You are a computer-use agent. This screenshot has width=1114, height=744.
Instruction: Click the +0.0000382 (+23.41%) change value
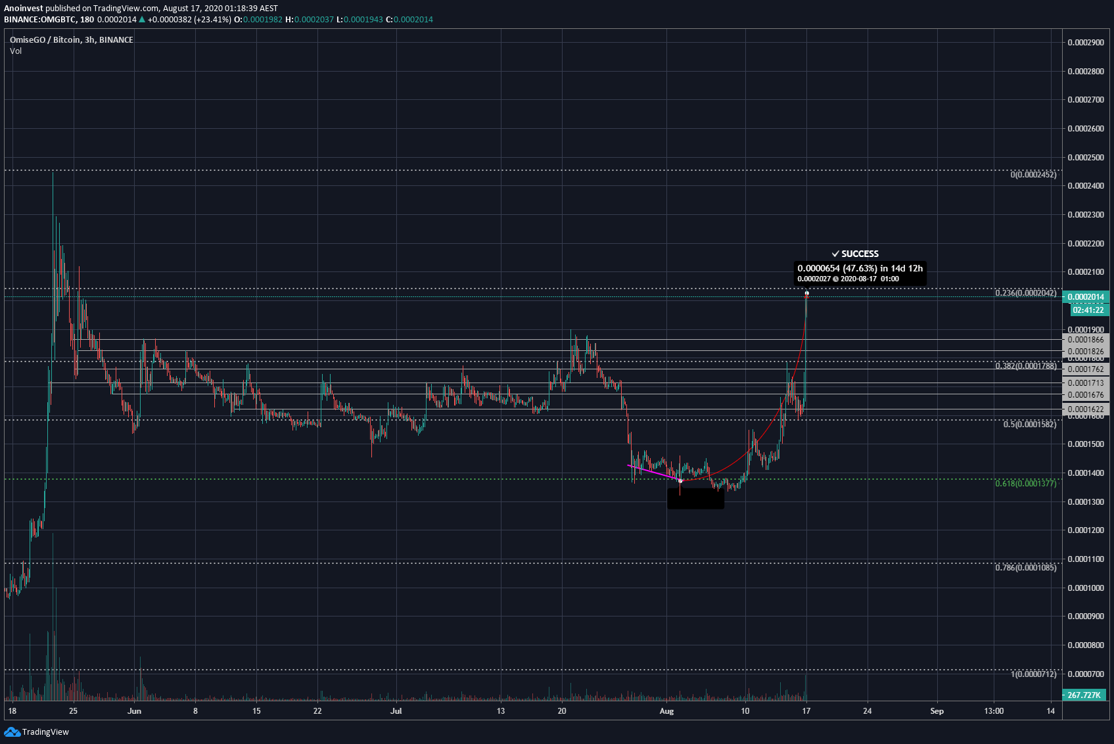tap(189, 19)
